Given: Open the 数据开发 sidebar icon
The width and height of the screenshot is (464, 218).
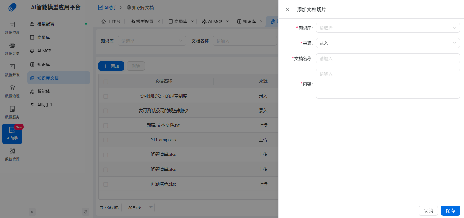Looking at the screenshot, I should click(12, 70).
